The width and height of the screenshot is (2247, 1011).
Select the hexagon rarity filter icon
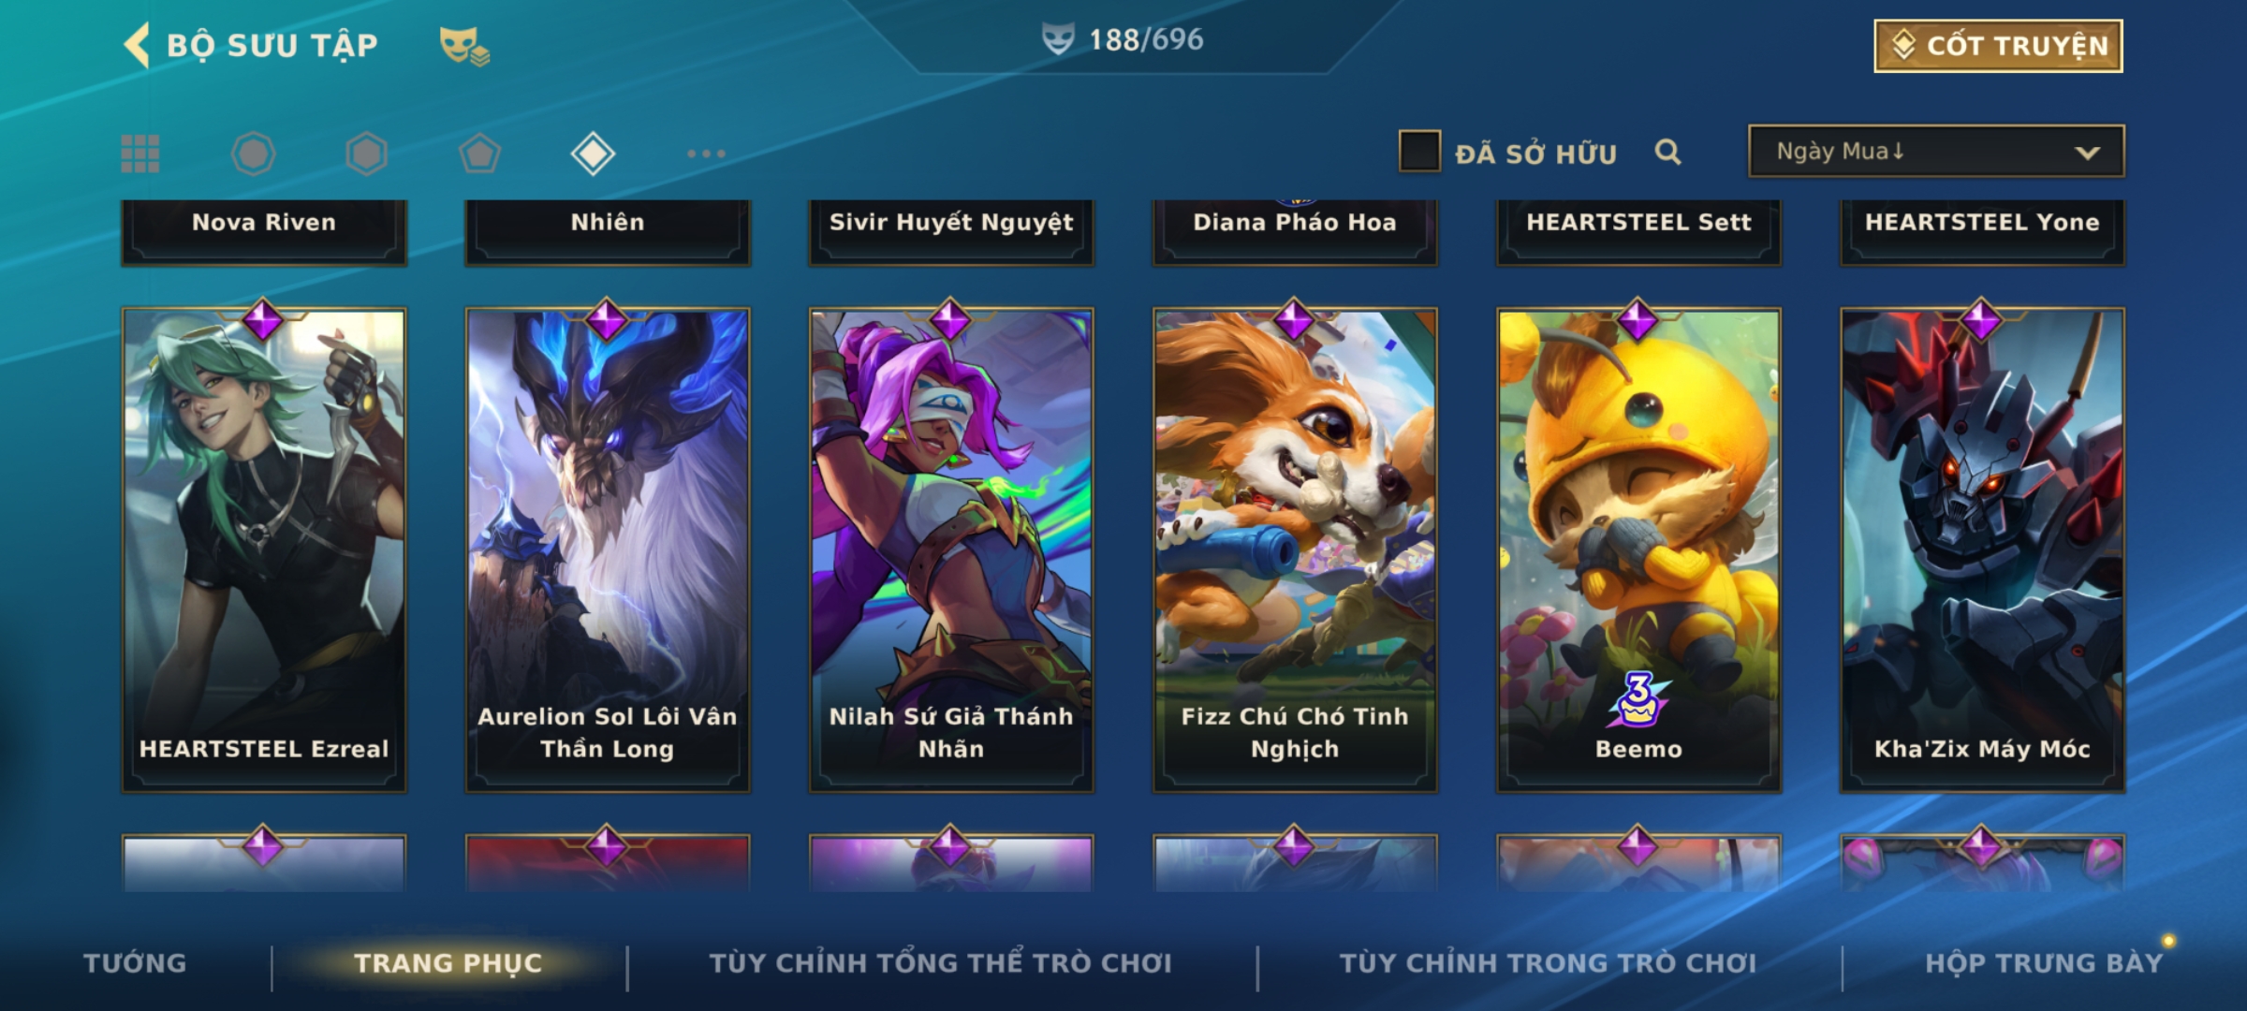pyautogui.click(x=366, y=154)
